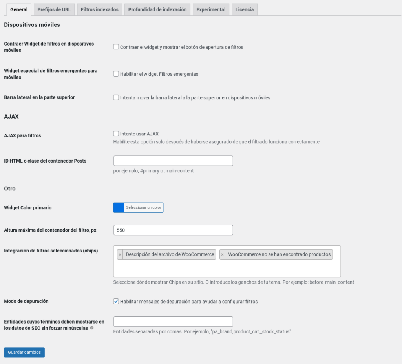The height and width of the screenshot is (364, 402).
Task: Tick Intenta mover la barra lateral option
Action: pyautogui.click(x=116, y=97)
